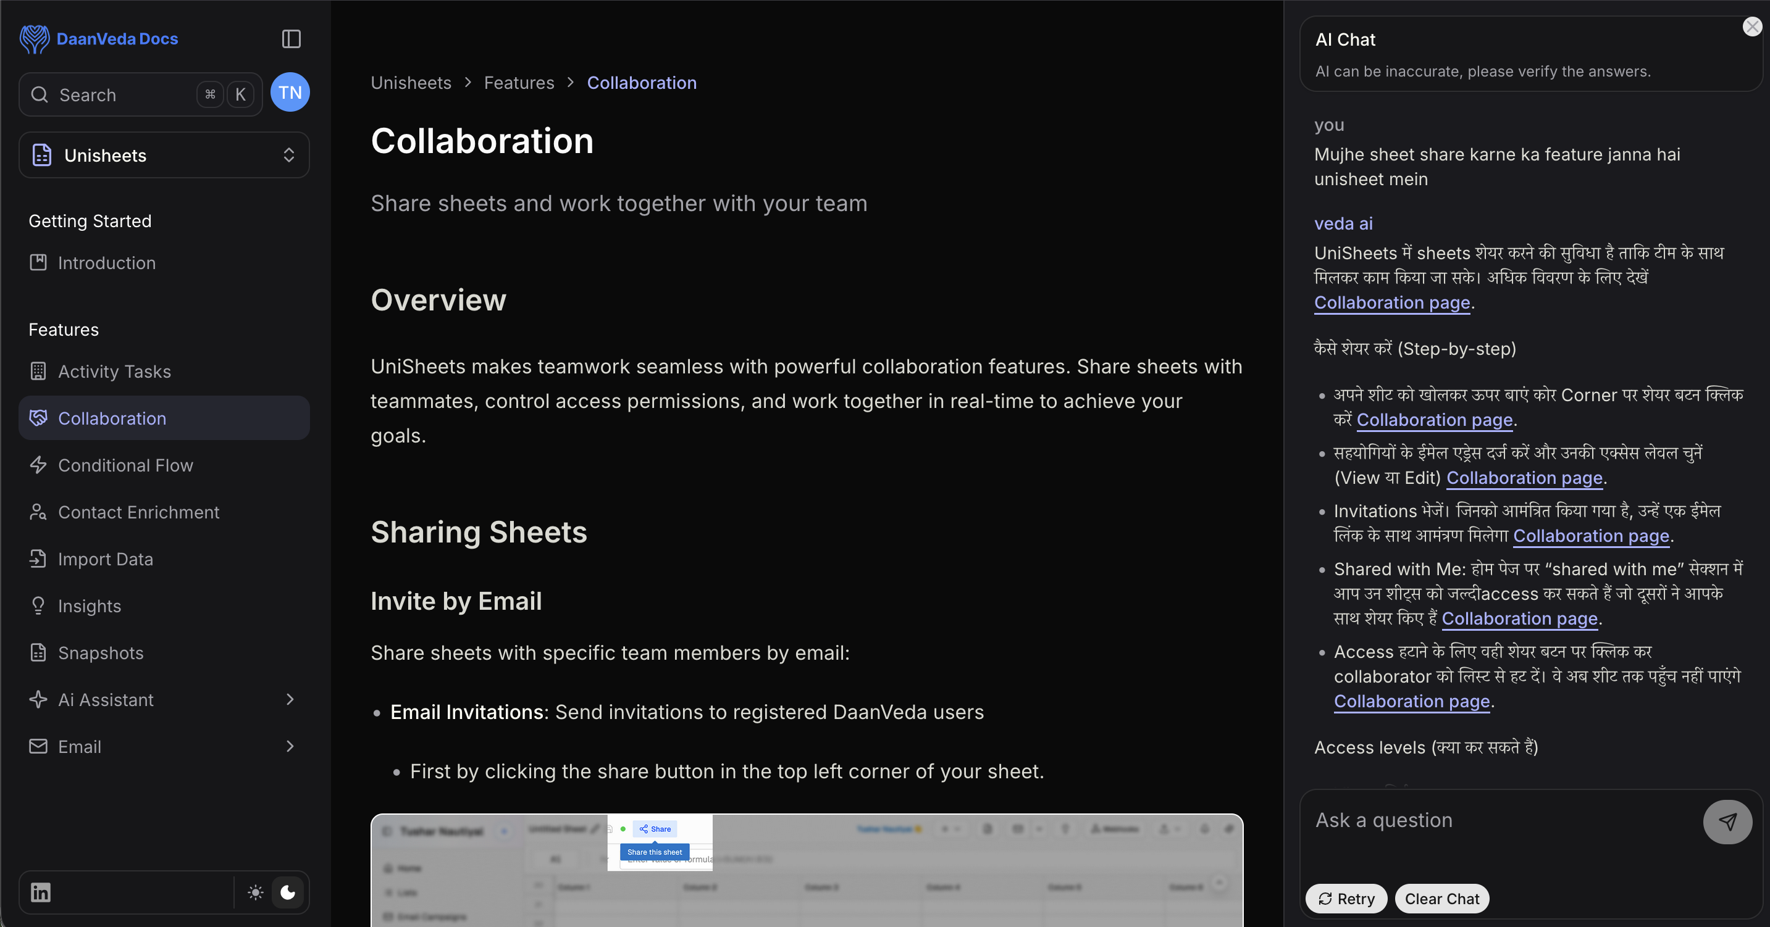Open Conditional Flow lightning icon item
Screen dimensions: 1770x927
[x=38, y=465]
